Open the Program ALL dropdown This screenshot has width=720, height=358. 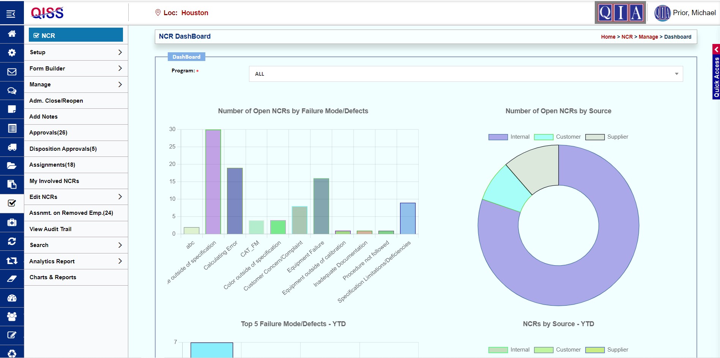465,73
